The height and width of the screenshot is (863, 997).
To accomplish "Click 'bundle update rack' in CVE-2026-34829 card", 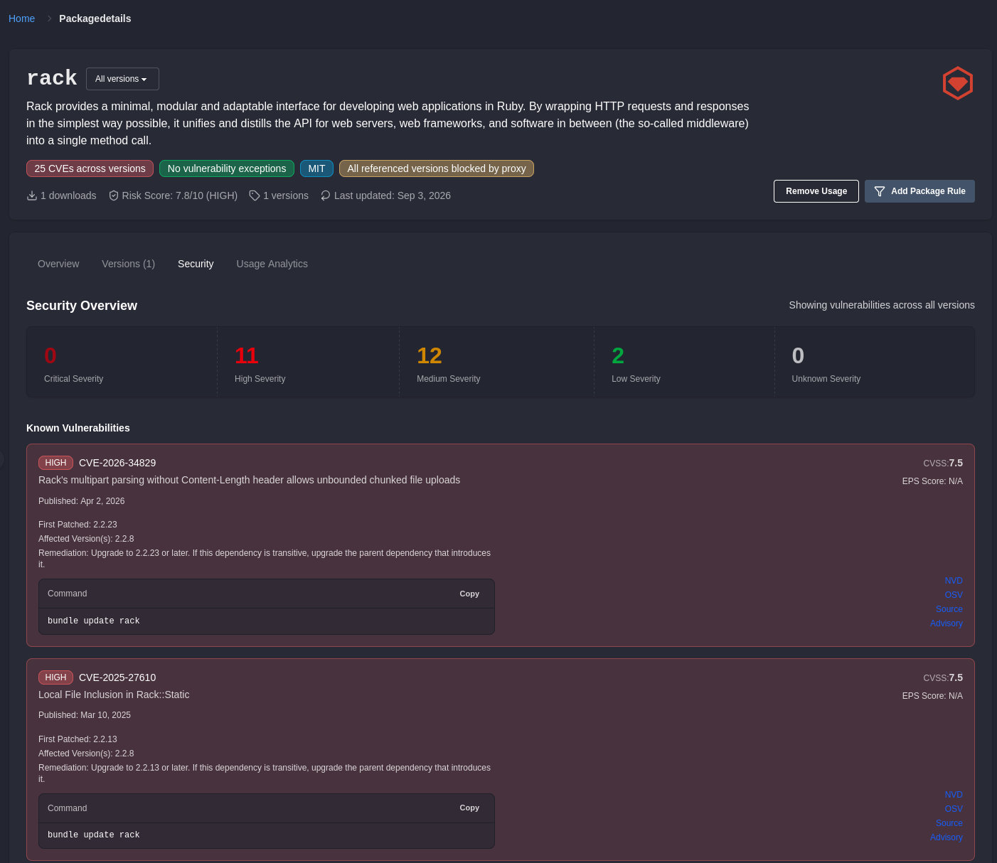I will click(x=94, y=621).
